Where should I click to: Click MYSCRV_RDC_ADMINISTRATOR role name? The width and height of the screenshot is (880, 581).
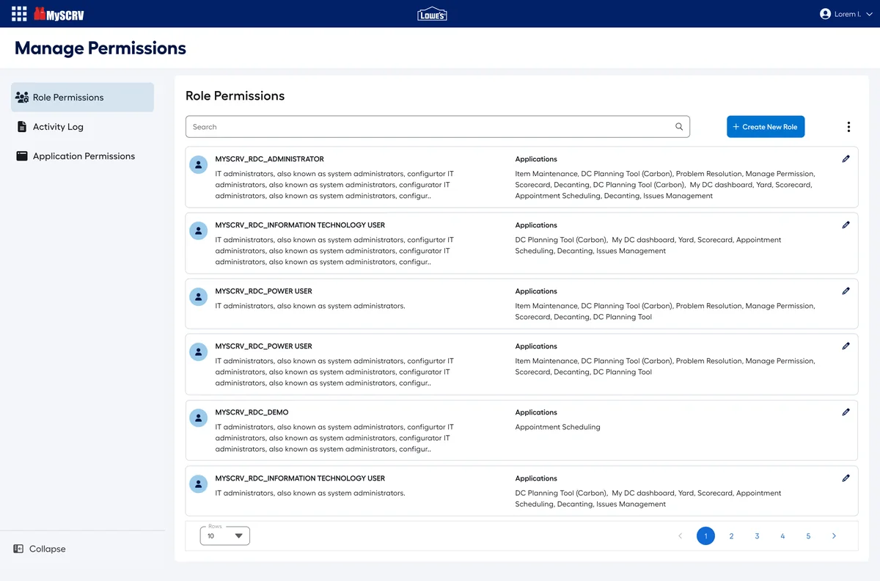(269, 159)
